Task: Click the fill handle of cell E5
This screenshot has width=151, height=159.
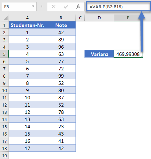Action: [142, 57]
